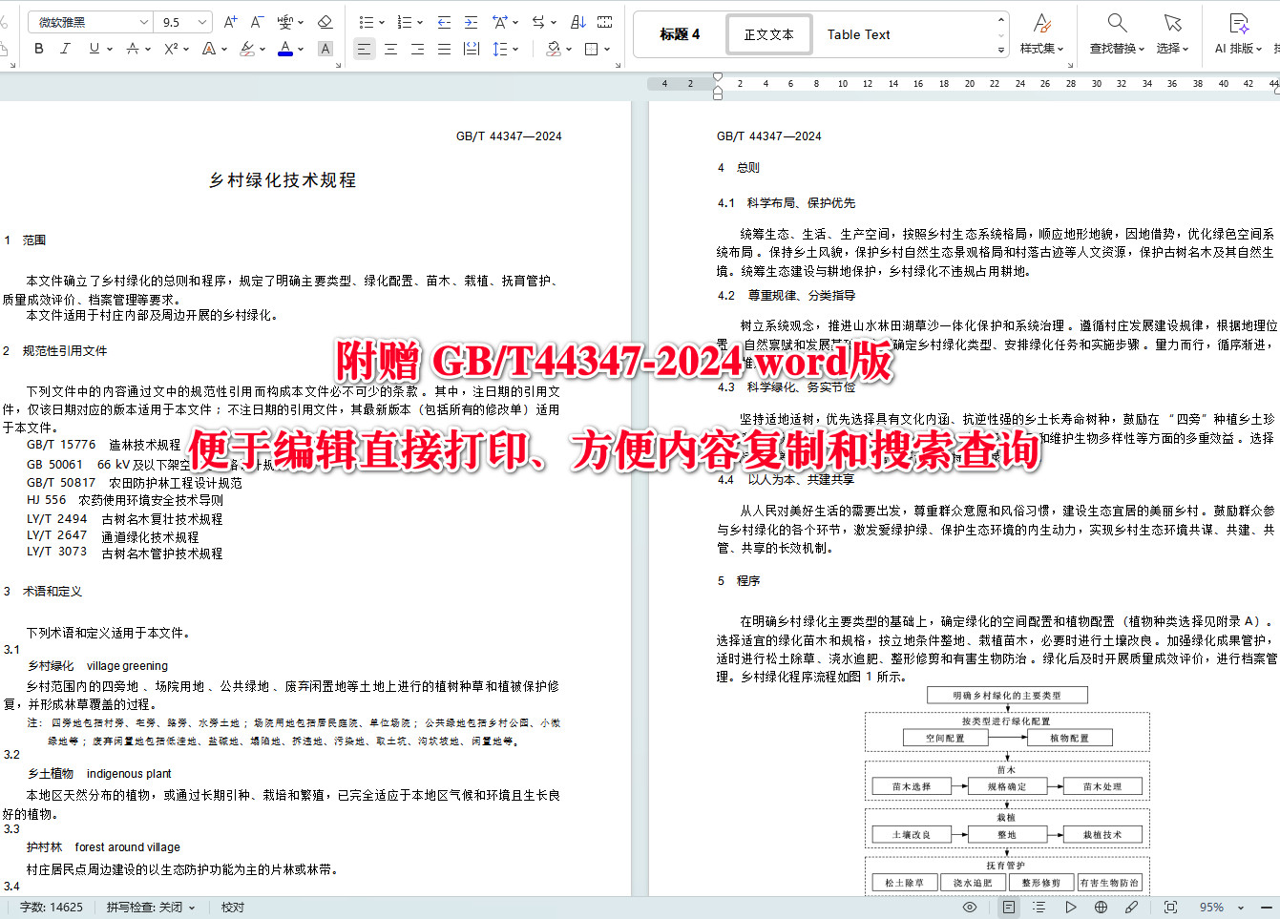Increase font size with the A+ icon

click(x=228, y=21)
